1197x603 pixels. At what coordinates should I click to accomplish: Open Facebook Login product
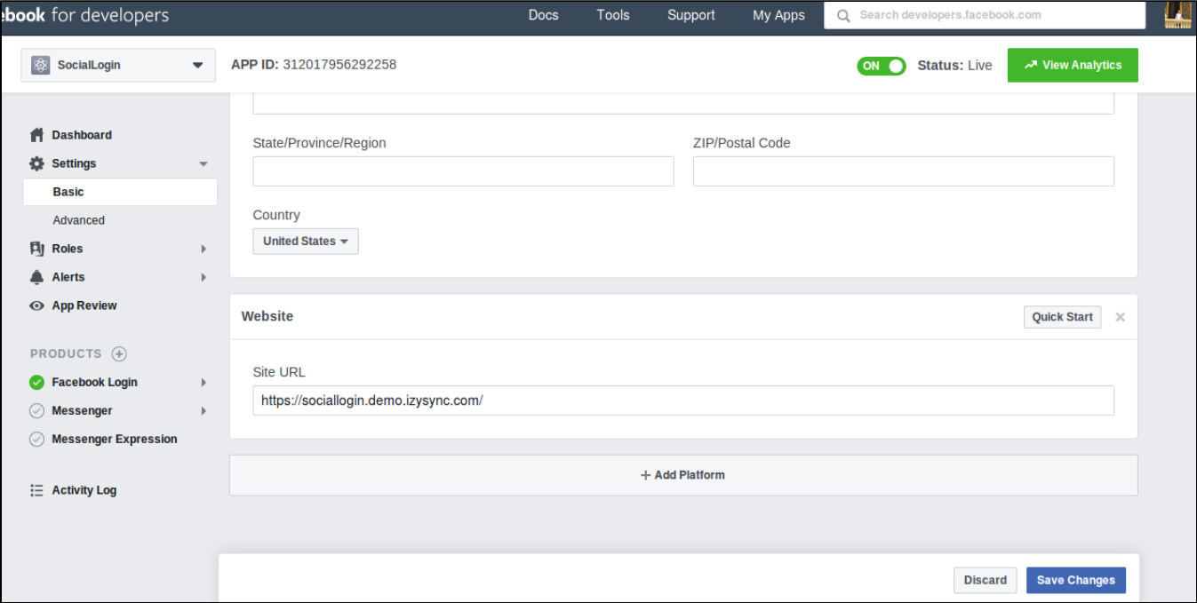(94, 382)
